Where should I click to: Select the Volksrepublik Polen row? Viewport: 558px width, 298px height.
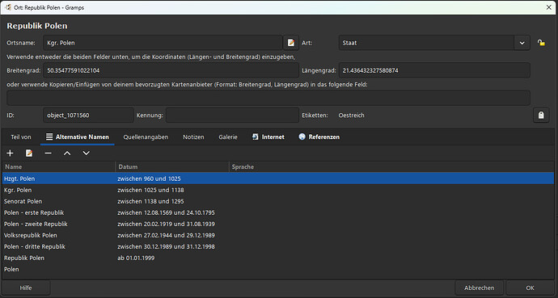tap(278, 236)
